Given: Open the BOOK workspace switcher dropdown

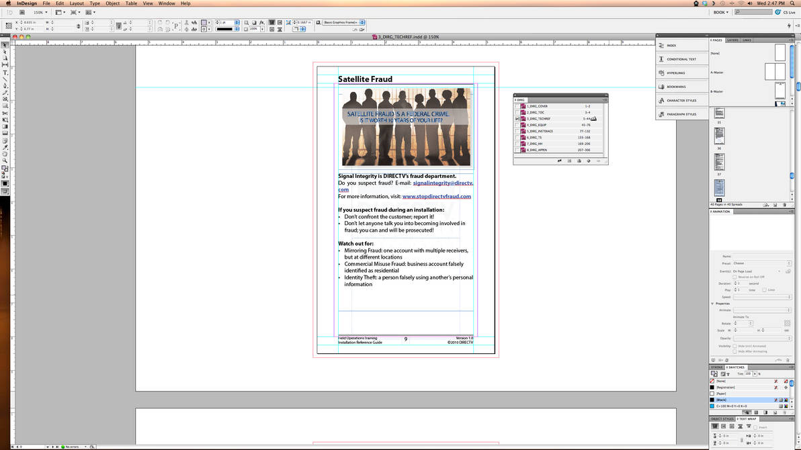Looking at the screenshot, I should (721, 12).
